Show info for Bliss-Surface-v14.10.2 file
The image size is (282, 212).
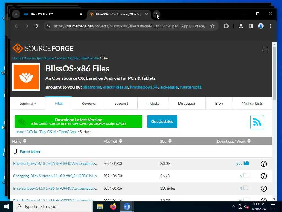click(264, 164)
